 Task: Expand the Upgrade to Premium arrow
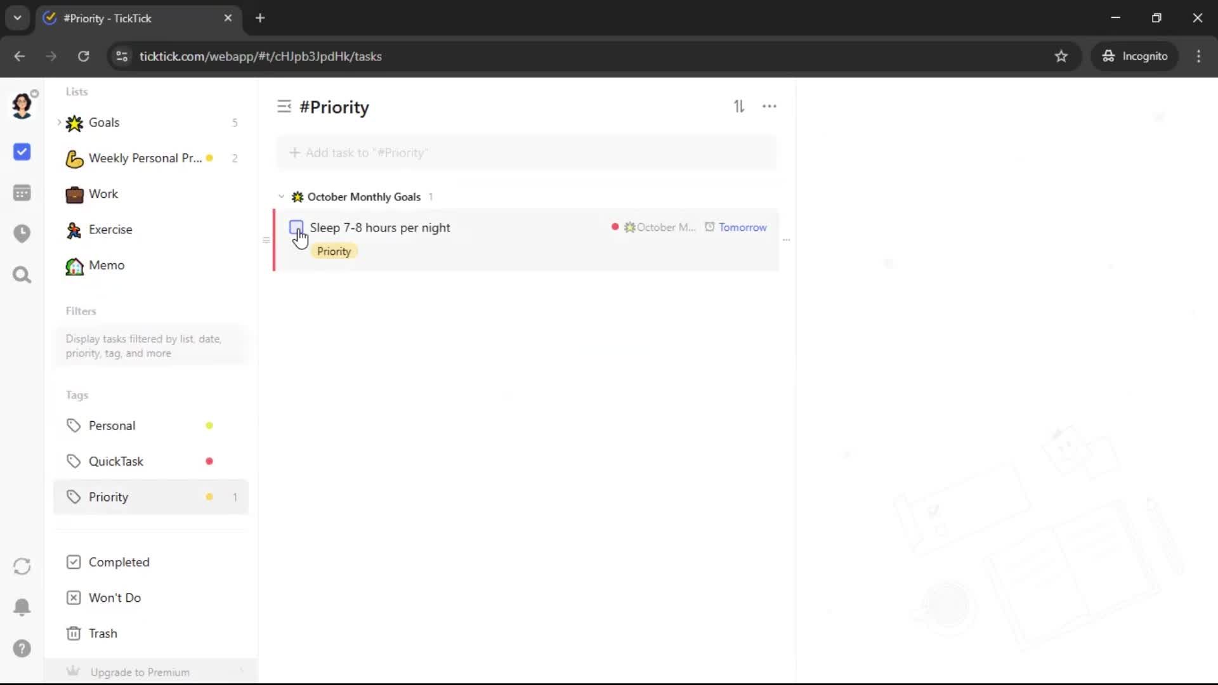(x=242, y=671)
